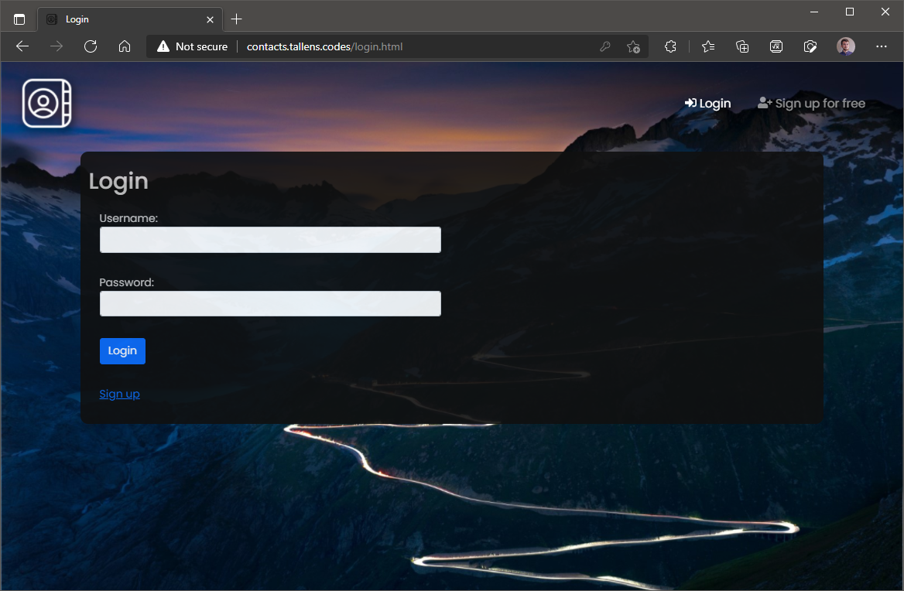Open the Favorites list icon

pyautogui.click(x=707, y=46)
